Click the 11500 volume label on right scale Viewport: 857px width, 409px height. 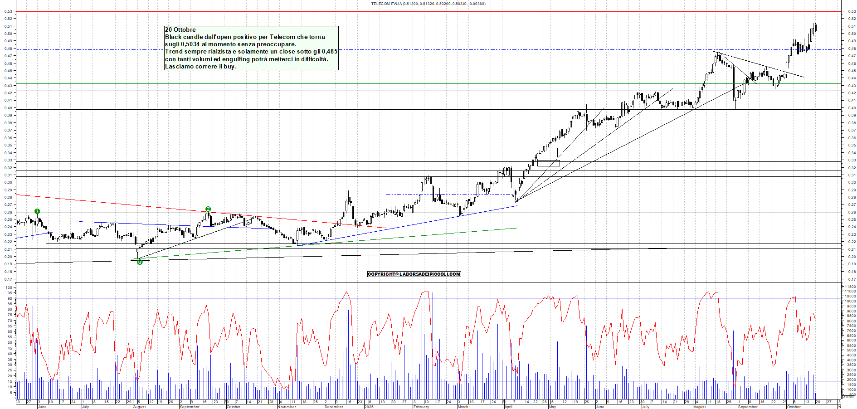click(x=850, y=287)
